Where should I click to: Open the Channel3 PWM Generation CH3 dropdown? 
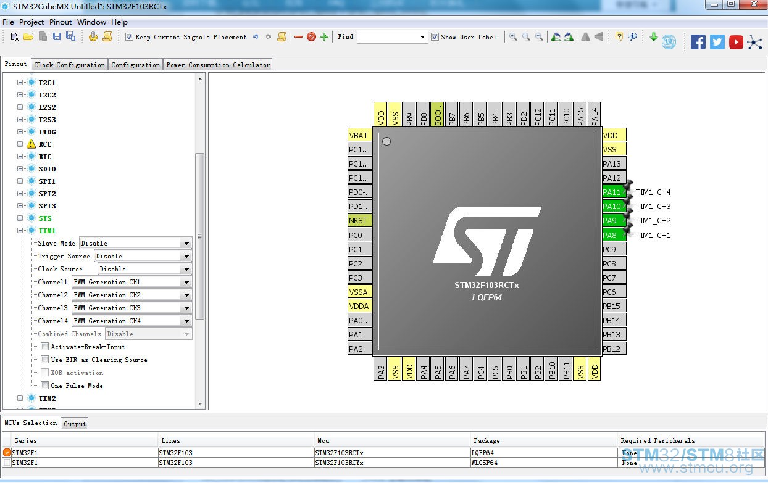pos(132,308)
